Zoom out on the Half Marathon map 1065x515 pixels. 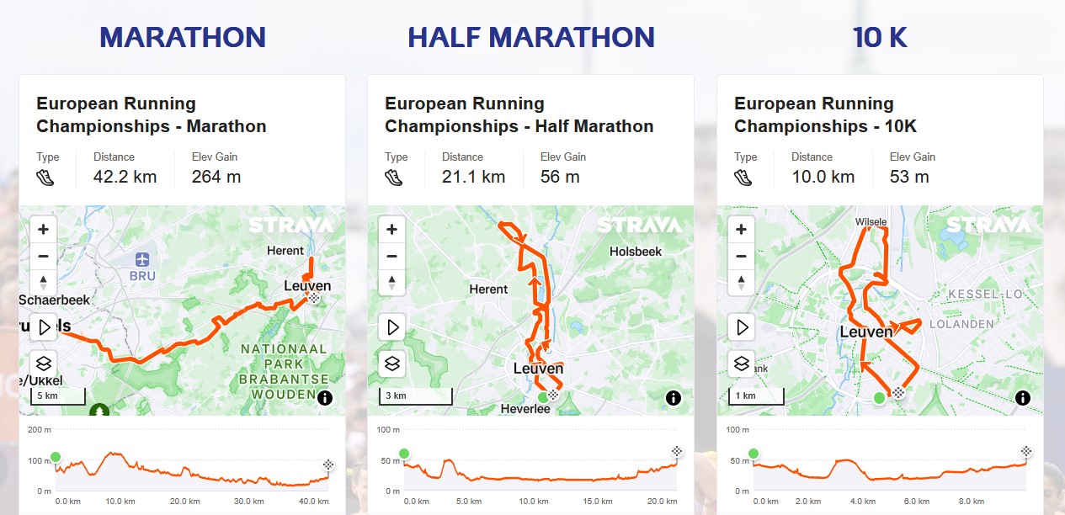pos(391,256)
